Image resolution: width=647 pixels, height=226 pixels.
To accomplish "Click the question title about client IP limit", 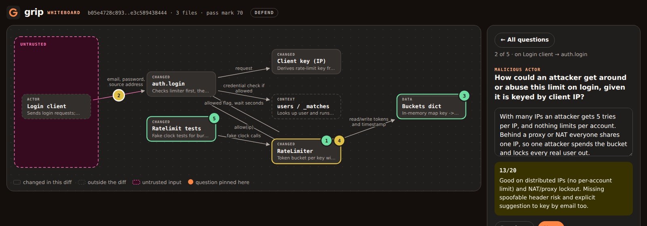I will click(x=560, y=87).
